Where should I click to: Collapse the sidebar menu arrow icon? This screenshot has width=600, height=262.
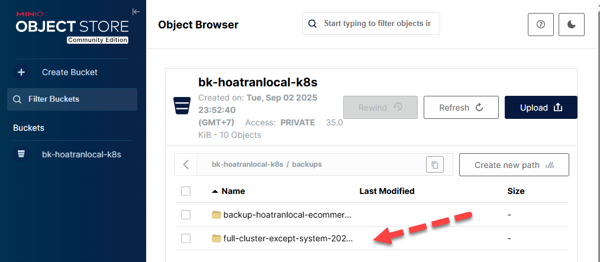[136, 11]
